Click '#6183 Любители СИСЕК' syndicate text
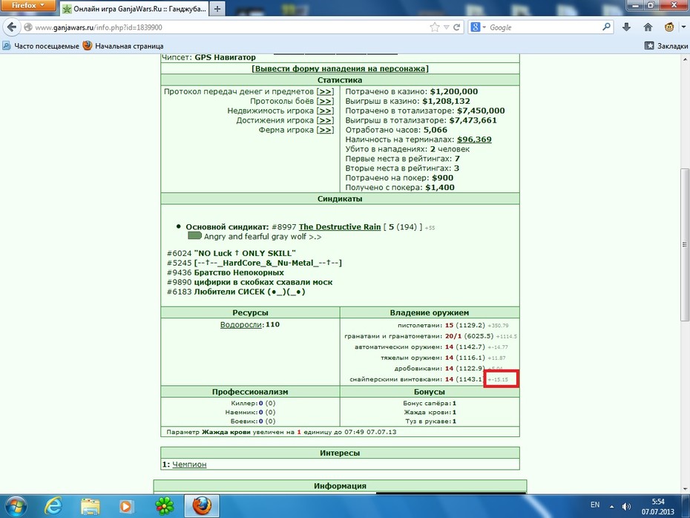The height and width of the screenshot is (518, 690). (236, 292)
